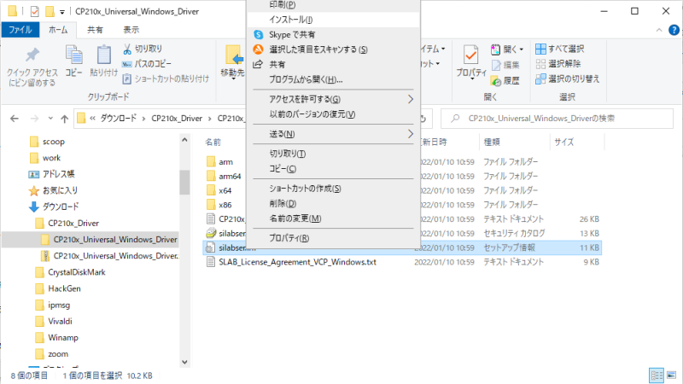Select the CrystalDiskMark folder in navigation pane
The height and width of the screenshot is (384, 683).
77,272
